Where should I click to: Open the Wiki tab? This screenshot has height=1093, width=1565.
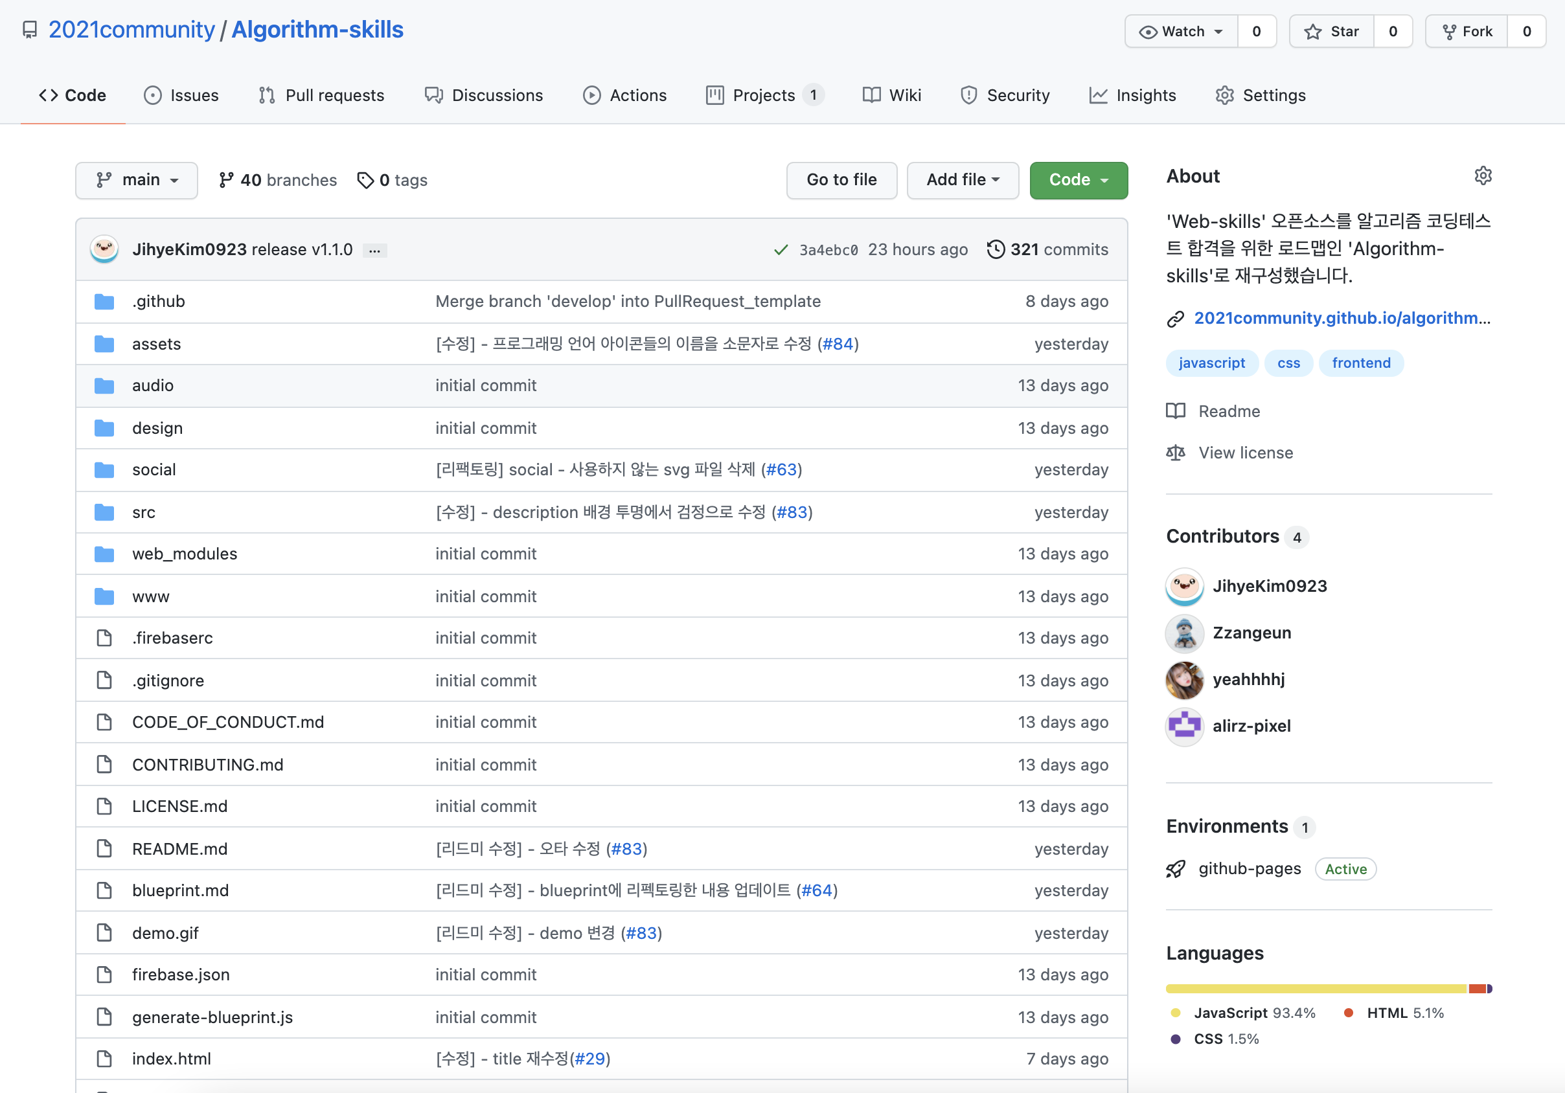click(891, 95)
